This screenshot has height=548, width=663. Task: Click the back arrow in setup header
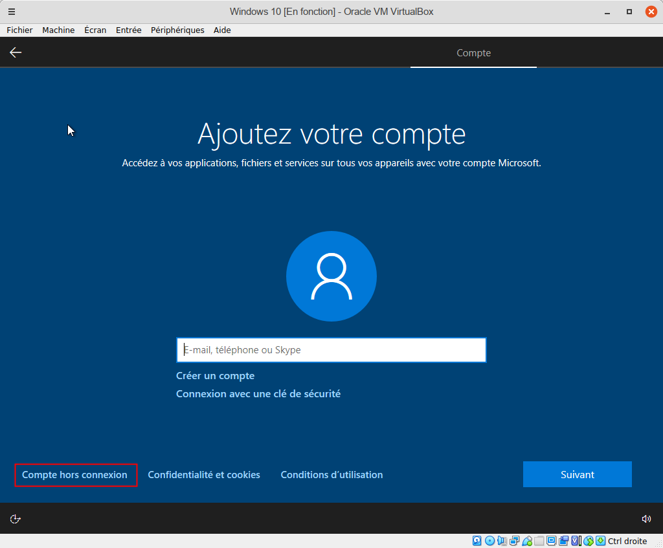[16, 52]
